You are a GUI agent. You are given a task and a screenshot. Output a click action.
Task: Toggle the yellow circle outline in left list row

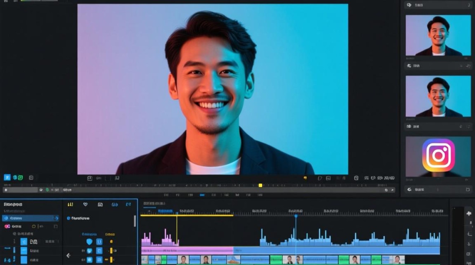[34, 226]
